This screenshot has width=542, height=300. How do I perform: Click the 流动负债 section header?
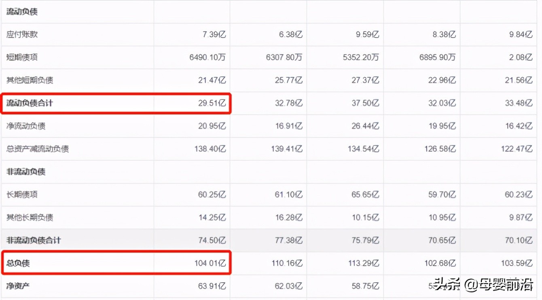point(22,12)
